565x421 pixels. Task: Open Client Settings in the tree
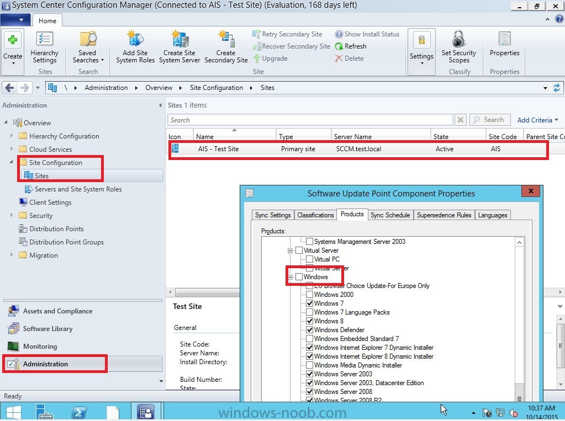[x=45, y=202]
